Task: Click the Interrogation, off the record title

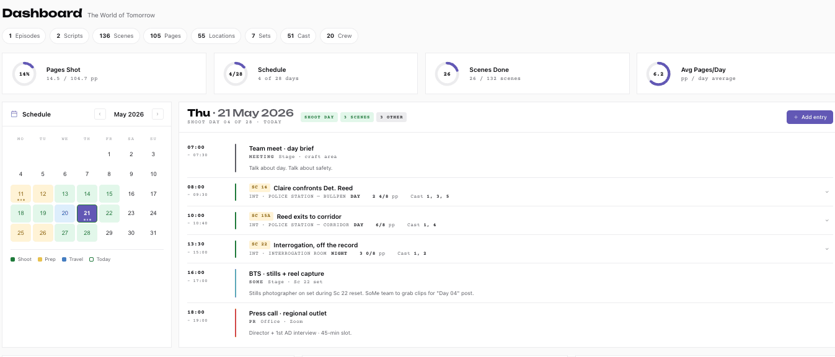Action: pyautogui.click(x=316, y=245)
